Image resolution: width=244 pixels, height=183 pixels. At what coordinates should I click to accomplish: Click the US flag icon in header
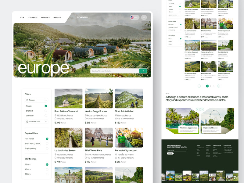coord(132,17)
